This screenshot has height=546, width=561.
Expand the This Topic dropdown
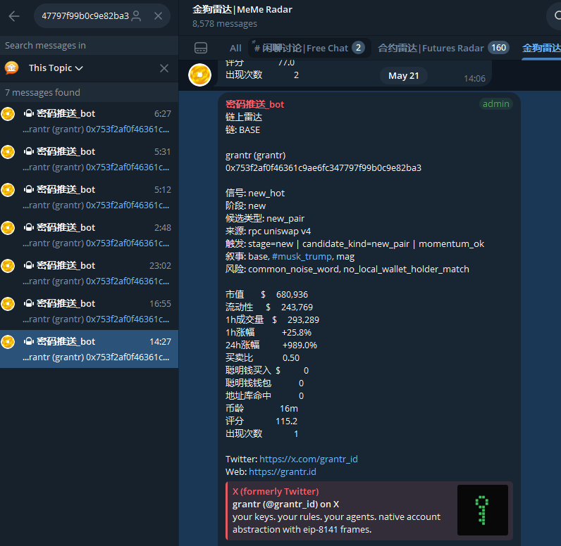tap(56, 68)
